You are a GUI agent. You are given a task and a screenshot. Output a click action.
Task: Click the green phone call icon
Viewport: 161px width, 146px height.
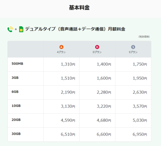10,29
